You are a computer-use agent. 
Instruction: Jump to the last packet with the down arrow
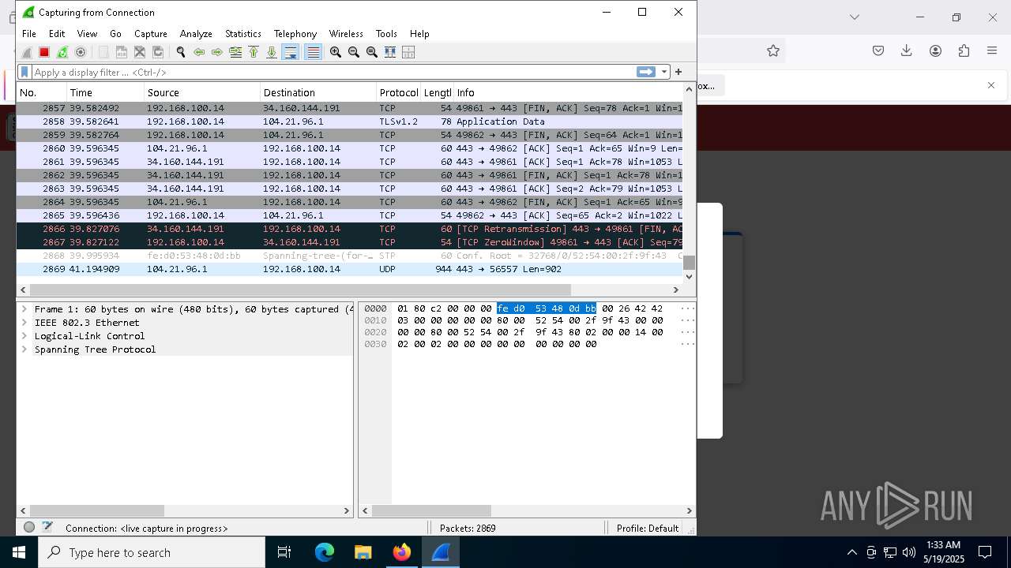[x=272, y=52]
